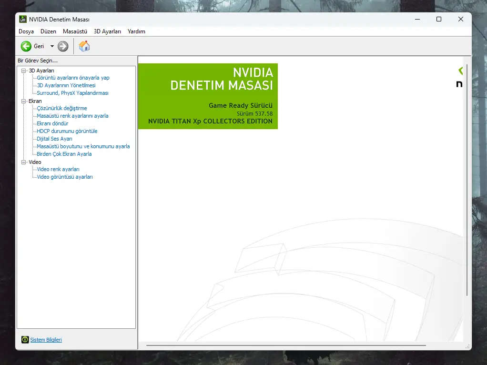Screen dimensions: 487x365
Task: Click the Sürüm 537.58 version text
Action: [x=254, y=114]
